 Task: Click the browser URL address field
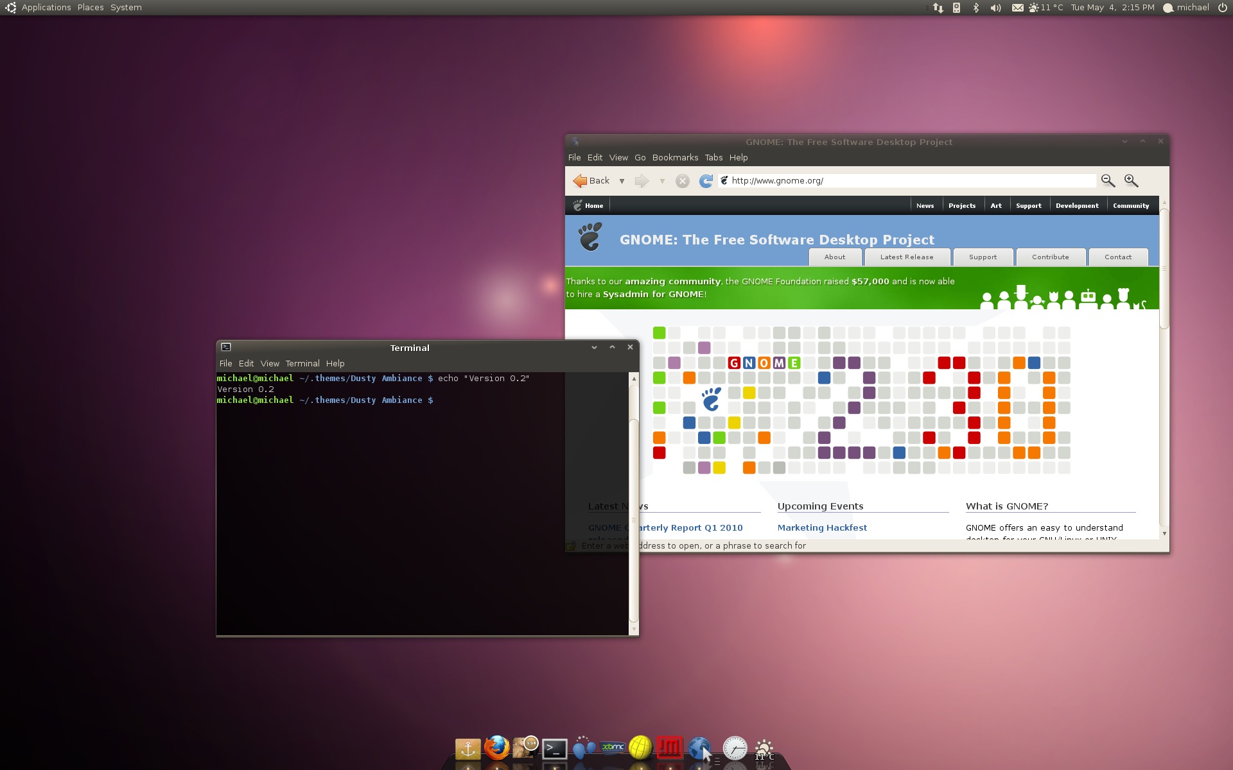point(907,181)
